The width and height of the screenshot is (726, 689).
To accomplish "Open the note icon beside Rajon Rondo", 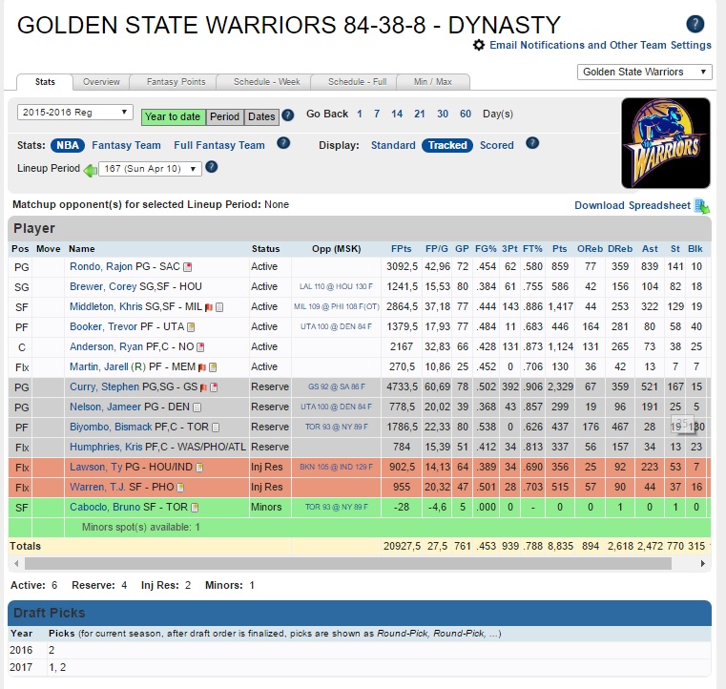I will [x=188, y=267].
